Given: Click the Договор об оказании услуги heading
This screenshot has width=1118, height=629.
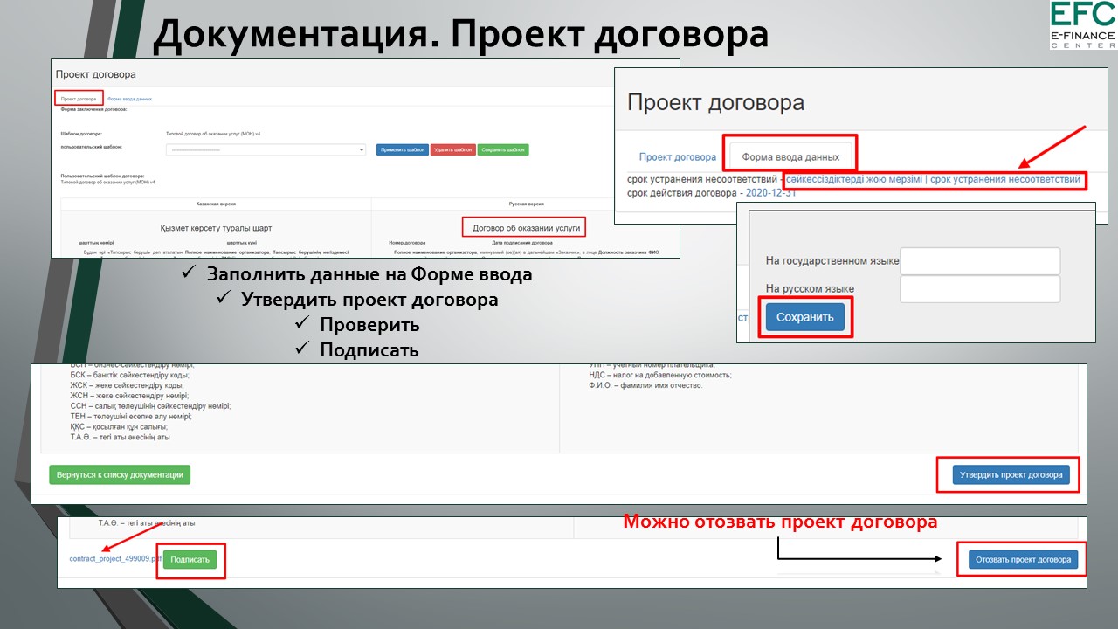Looking at the screenshot, I should (x=526, y=228).
